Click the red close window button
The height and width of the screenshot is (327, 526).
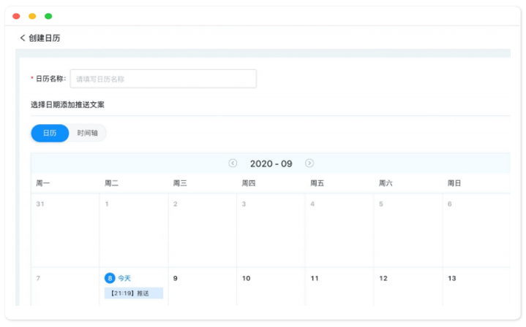(16, 16)
